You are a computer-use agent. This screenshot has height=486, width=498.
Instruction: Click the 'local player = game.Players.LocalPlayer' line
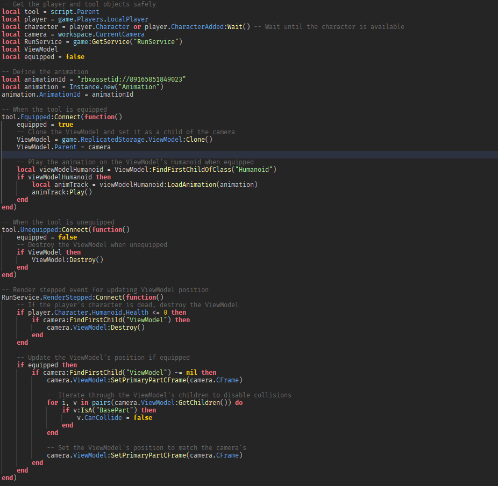point(75,19)
